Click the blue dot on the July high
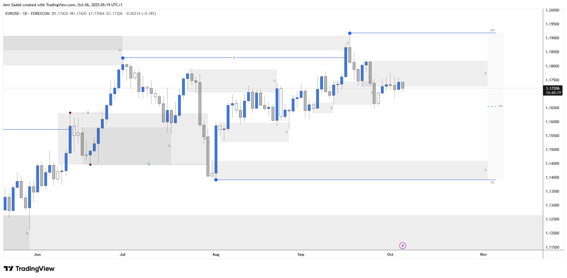 pos(123,58)
